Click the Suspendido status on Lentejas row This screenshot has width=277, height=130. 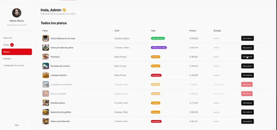click(x=219, y=85)
